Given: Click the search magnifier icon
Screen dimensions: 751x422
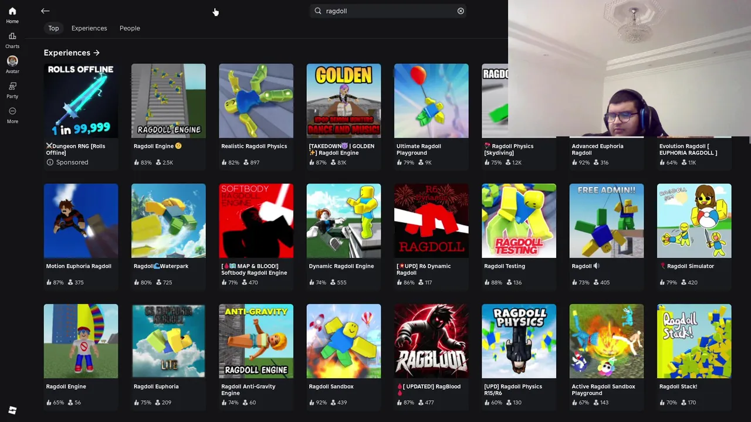Looking at the screenshot, I should click(318, 11).
